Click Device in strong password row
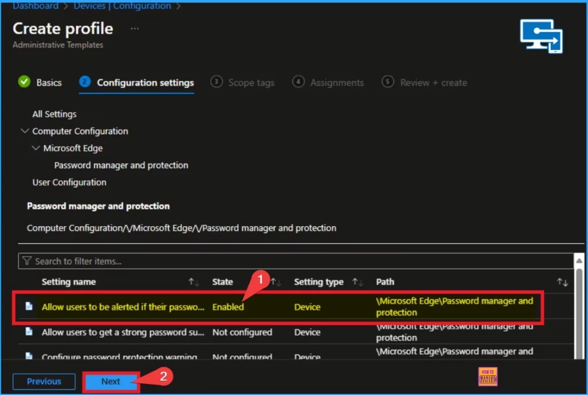The height and width of the screenshot is (395, 588). 307,332
